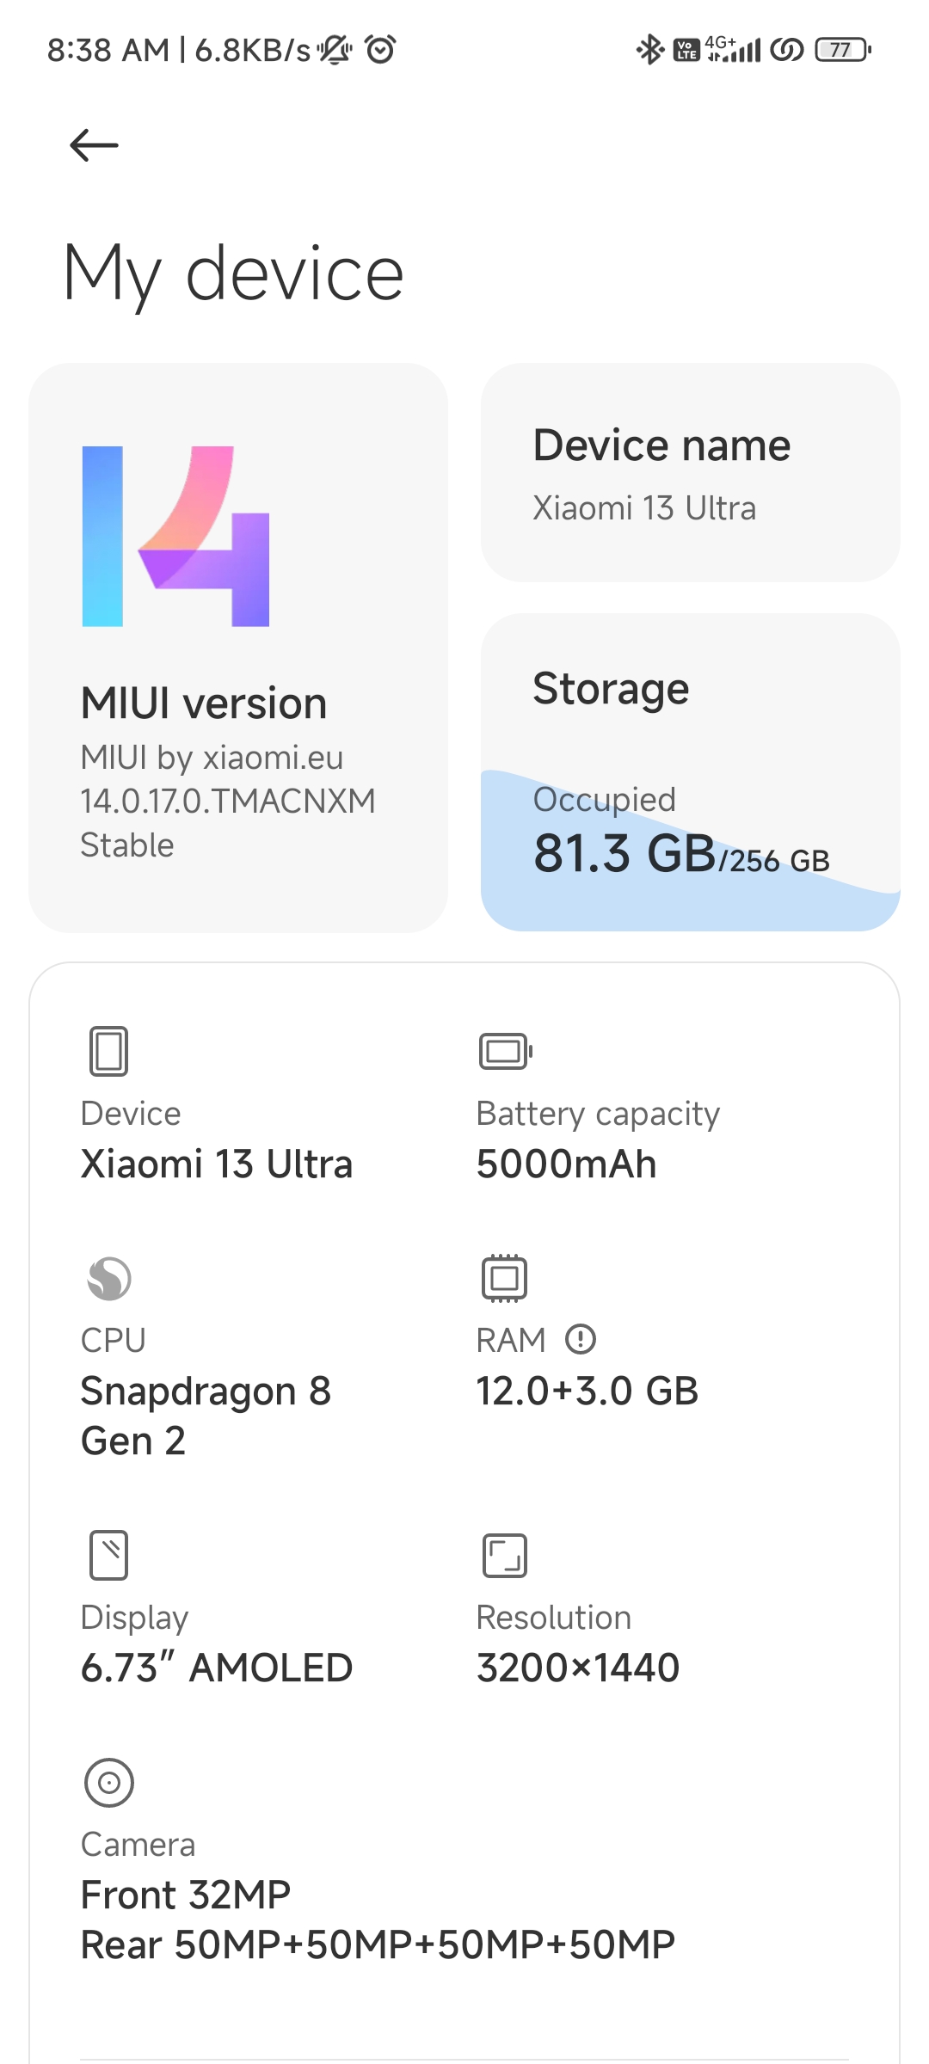Tap the Snapdragon CPU logo icon
The image size is (929, 2064).
coord(108,1278)
